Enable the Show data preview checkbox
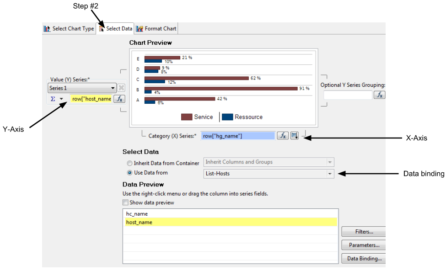This screenshot has width=446, height=271. coord(125,202)
